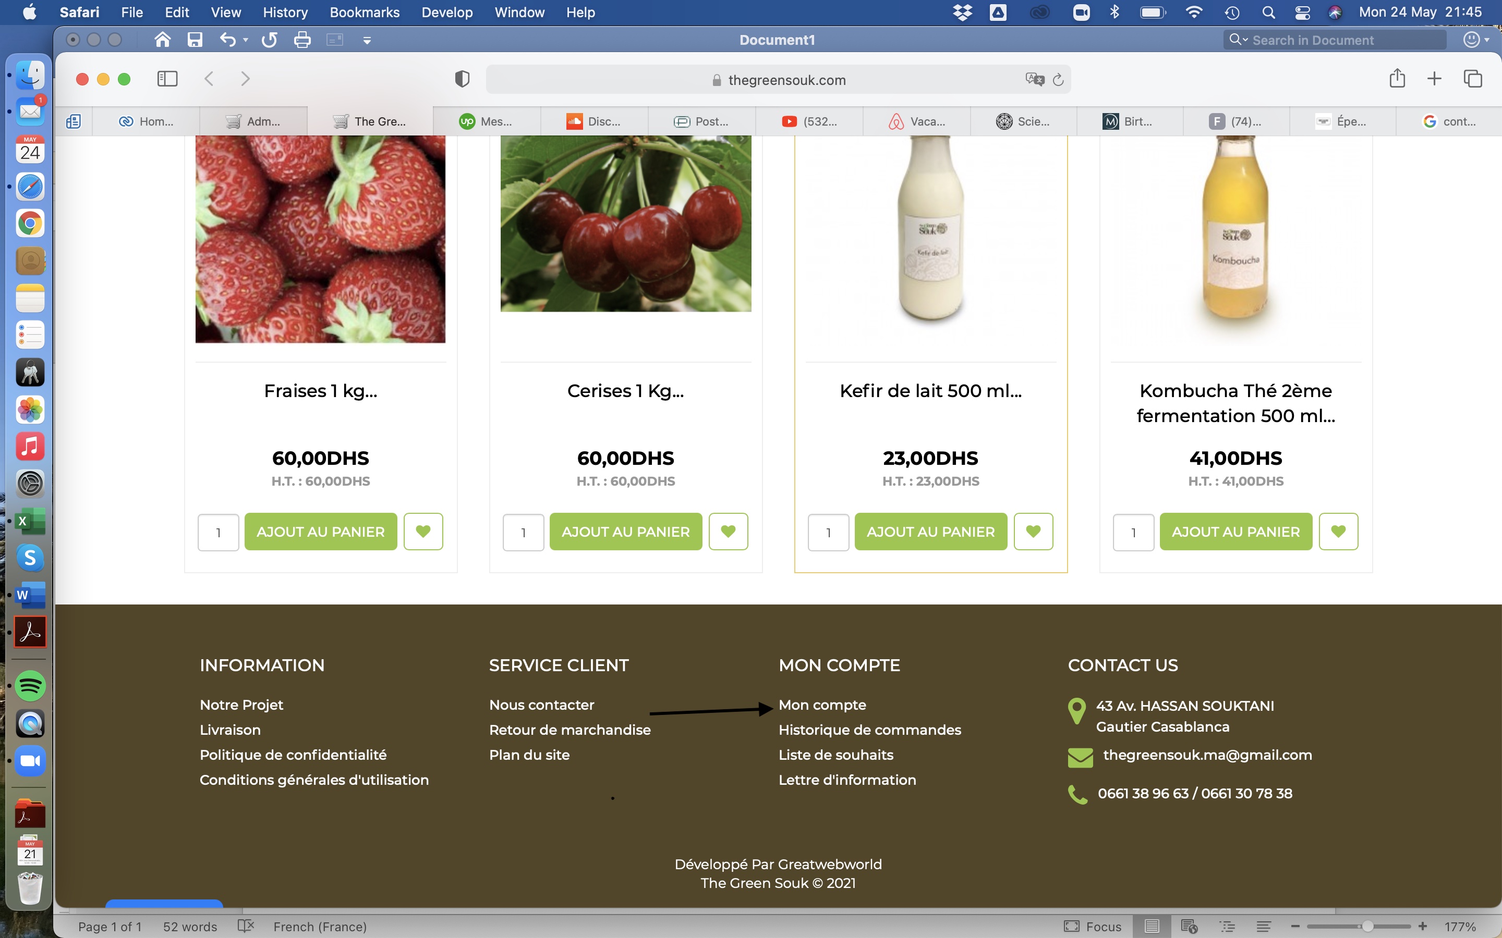Click the thegreensouk.ma@gmail.com email link
This screenshot has width=1502, height=938.
pyautogui.click(x=1207, y=755)
